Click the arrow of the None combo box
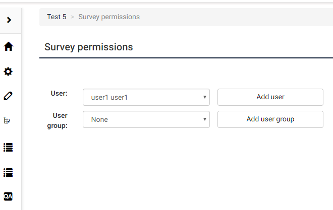This screenshot has height=210, width=333. click(x=205, y=119)
